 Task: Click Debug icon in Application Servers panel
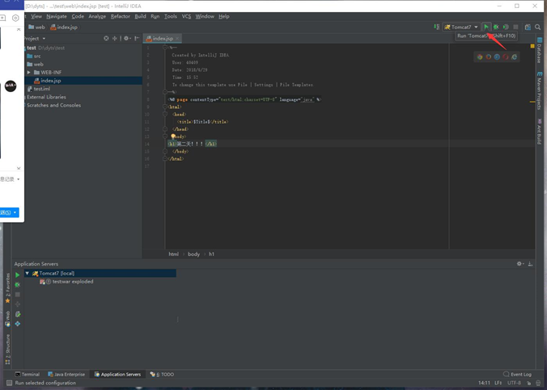pos(18,285)
